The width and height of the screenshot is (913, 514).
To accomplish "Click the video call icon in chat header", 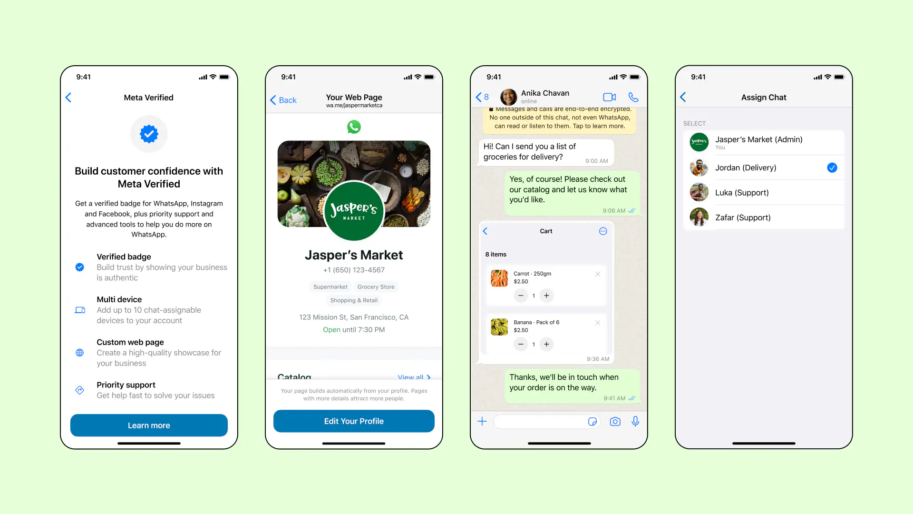I will coord(608,97).
